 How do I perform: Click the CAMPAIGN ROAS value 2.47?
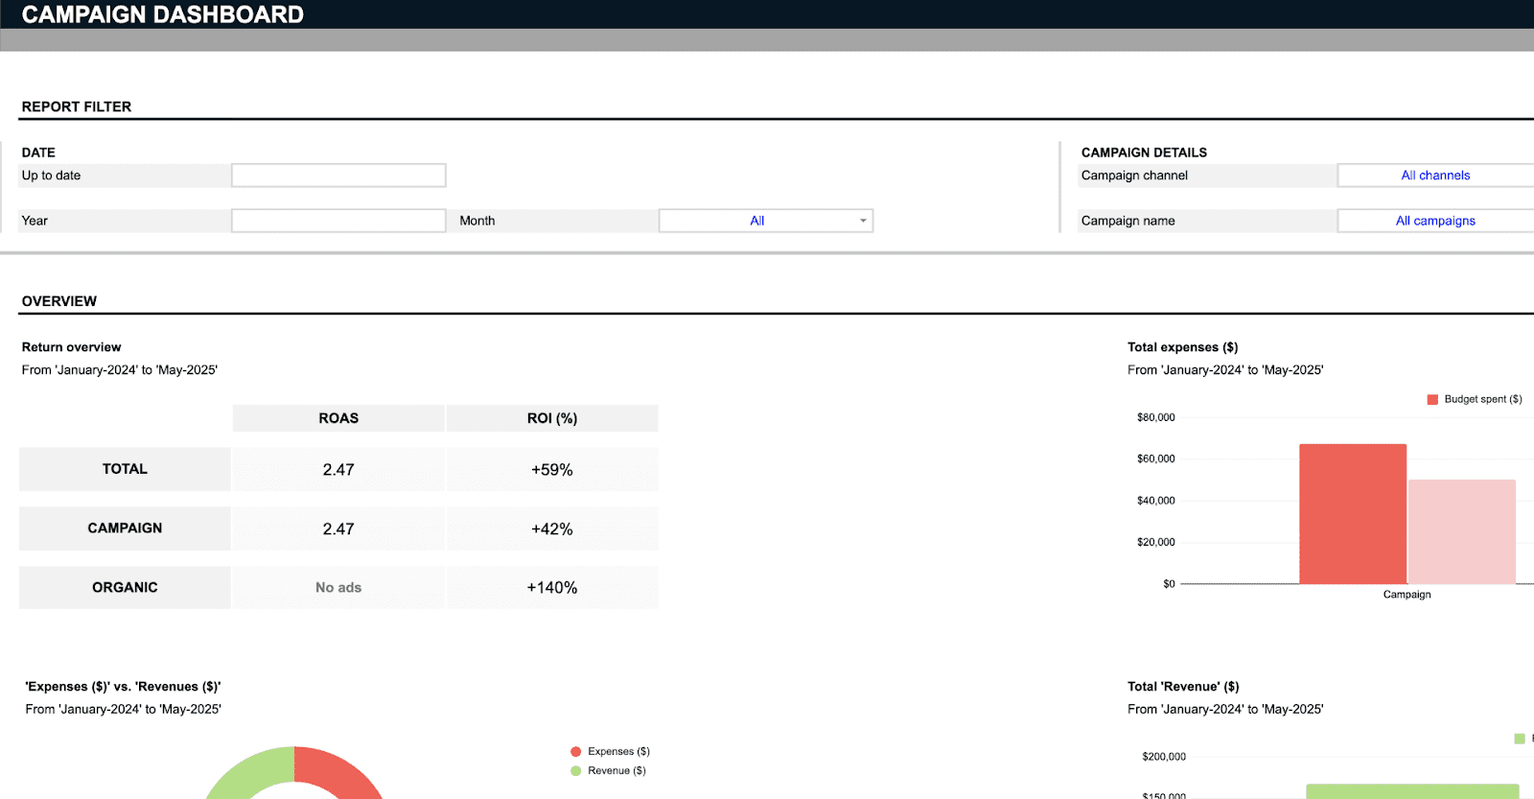[338, 529]
